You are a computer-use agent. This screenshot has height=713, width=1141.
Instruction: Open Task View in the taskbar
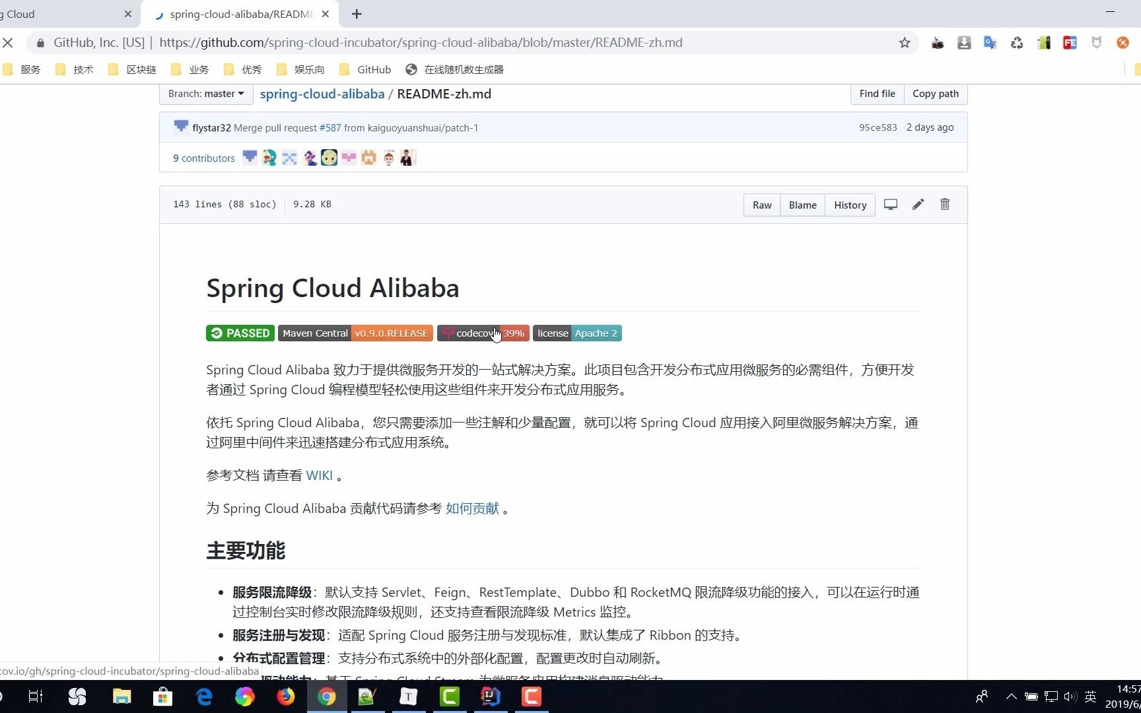pyautogui.click(x=36, y=696)
